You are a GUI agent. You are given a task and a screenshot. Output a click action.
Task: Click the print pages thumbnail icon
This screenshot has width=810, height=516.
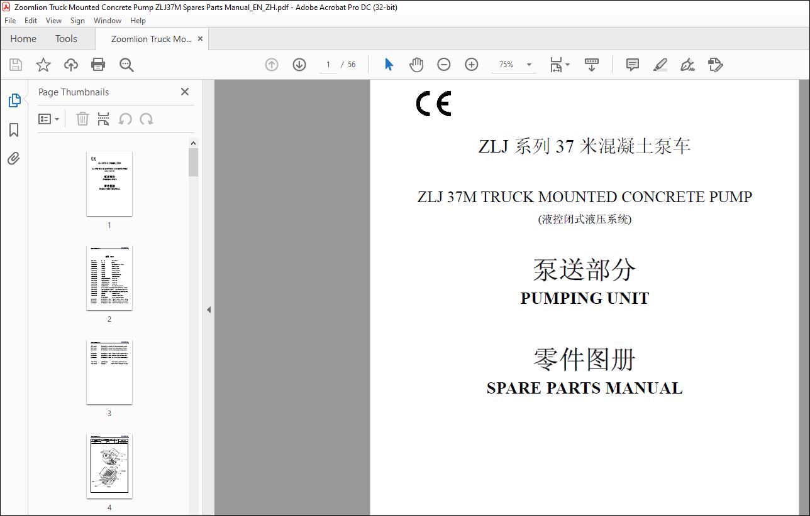point(104,119)
